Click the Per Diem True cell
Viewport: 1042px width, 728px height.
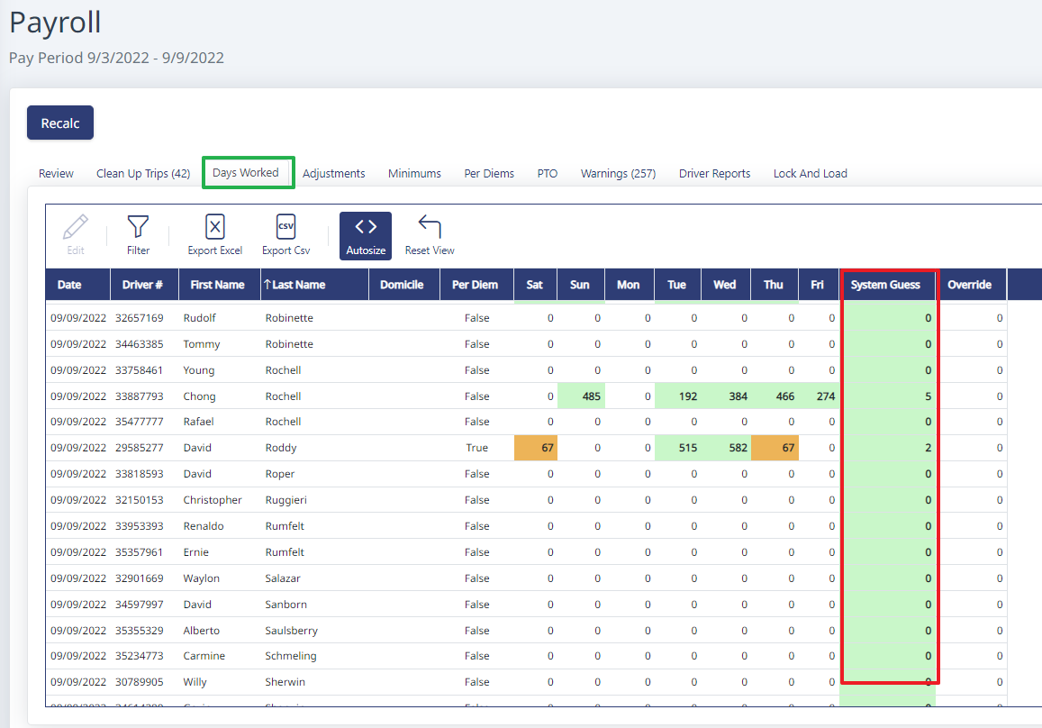pos(476,448)
